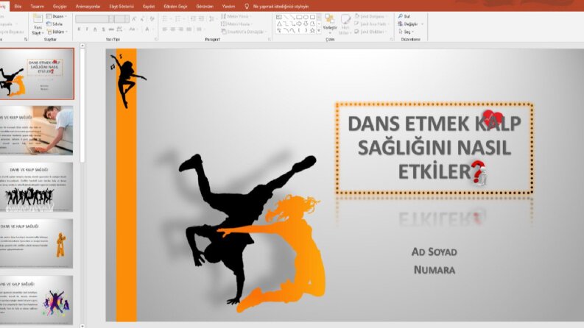
Task: Increase the list indent level
Action: (x=201, y=19)
